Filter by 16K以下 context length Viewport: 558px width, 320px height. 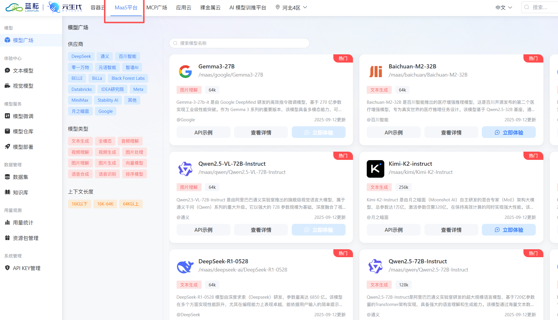[79, 204]
